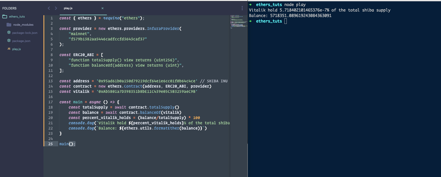Click the package.json gear icon
Image resolution: width=441 pixels, height=177 pixels.
[9, 41]
